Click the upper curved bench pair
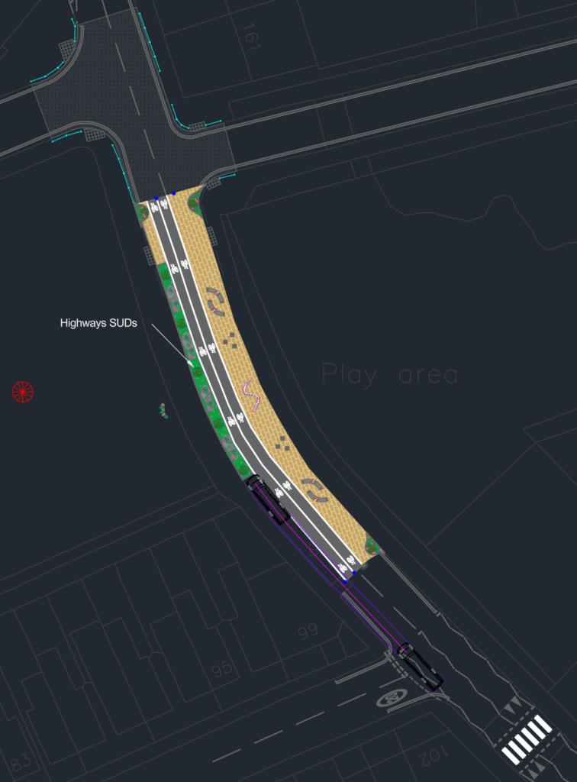Image resolution: width=577 pixels, height=782 pixels. pos(214,301)
